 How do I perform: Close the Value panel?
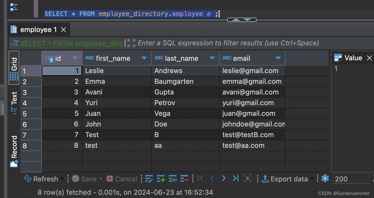coord(369,58)
